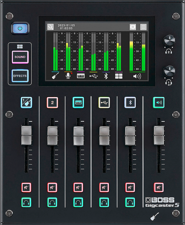This screenshot has height=225, width=185.
Task: Toggle headphone monitor for channel 2
Action: pos(52,202)
